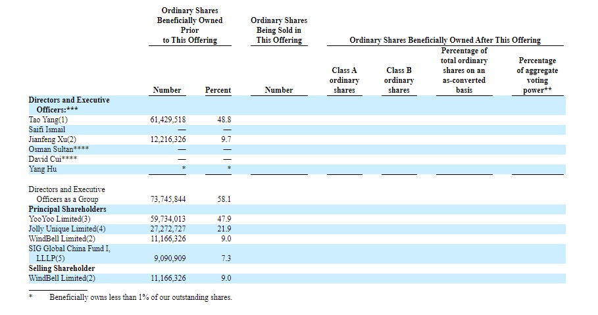The height and width of the screenshot is (315, 598).
Task: Click the YooYoo Limited(3) shareholder name
Action: pos(59,219)
